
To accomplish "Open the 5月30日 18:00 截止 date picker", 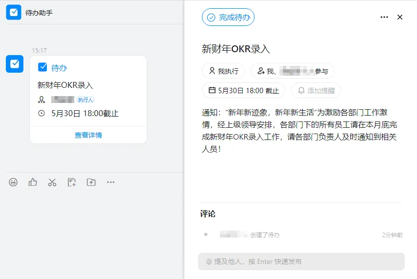I will pyautogui.click(x=243, y=91).
